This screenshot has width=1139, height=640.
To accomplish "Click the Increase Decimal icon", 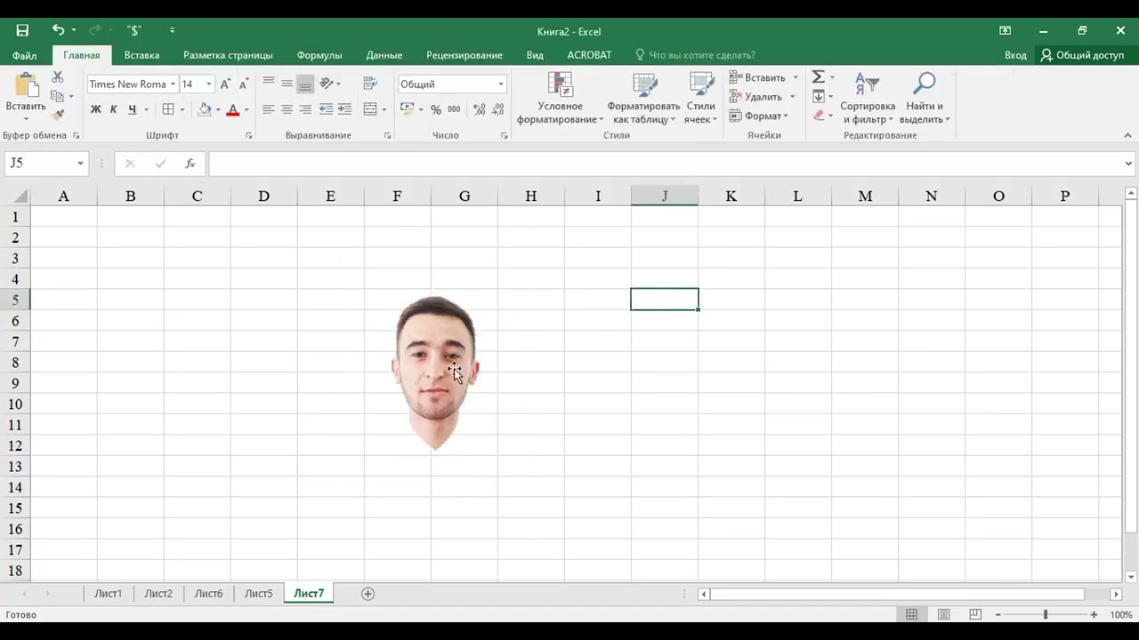I will (x=480, y=109).
